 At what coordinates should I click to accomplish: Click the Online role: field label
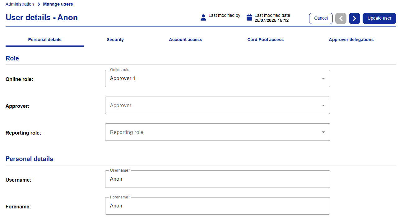tap(19, 79)
